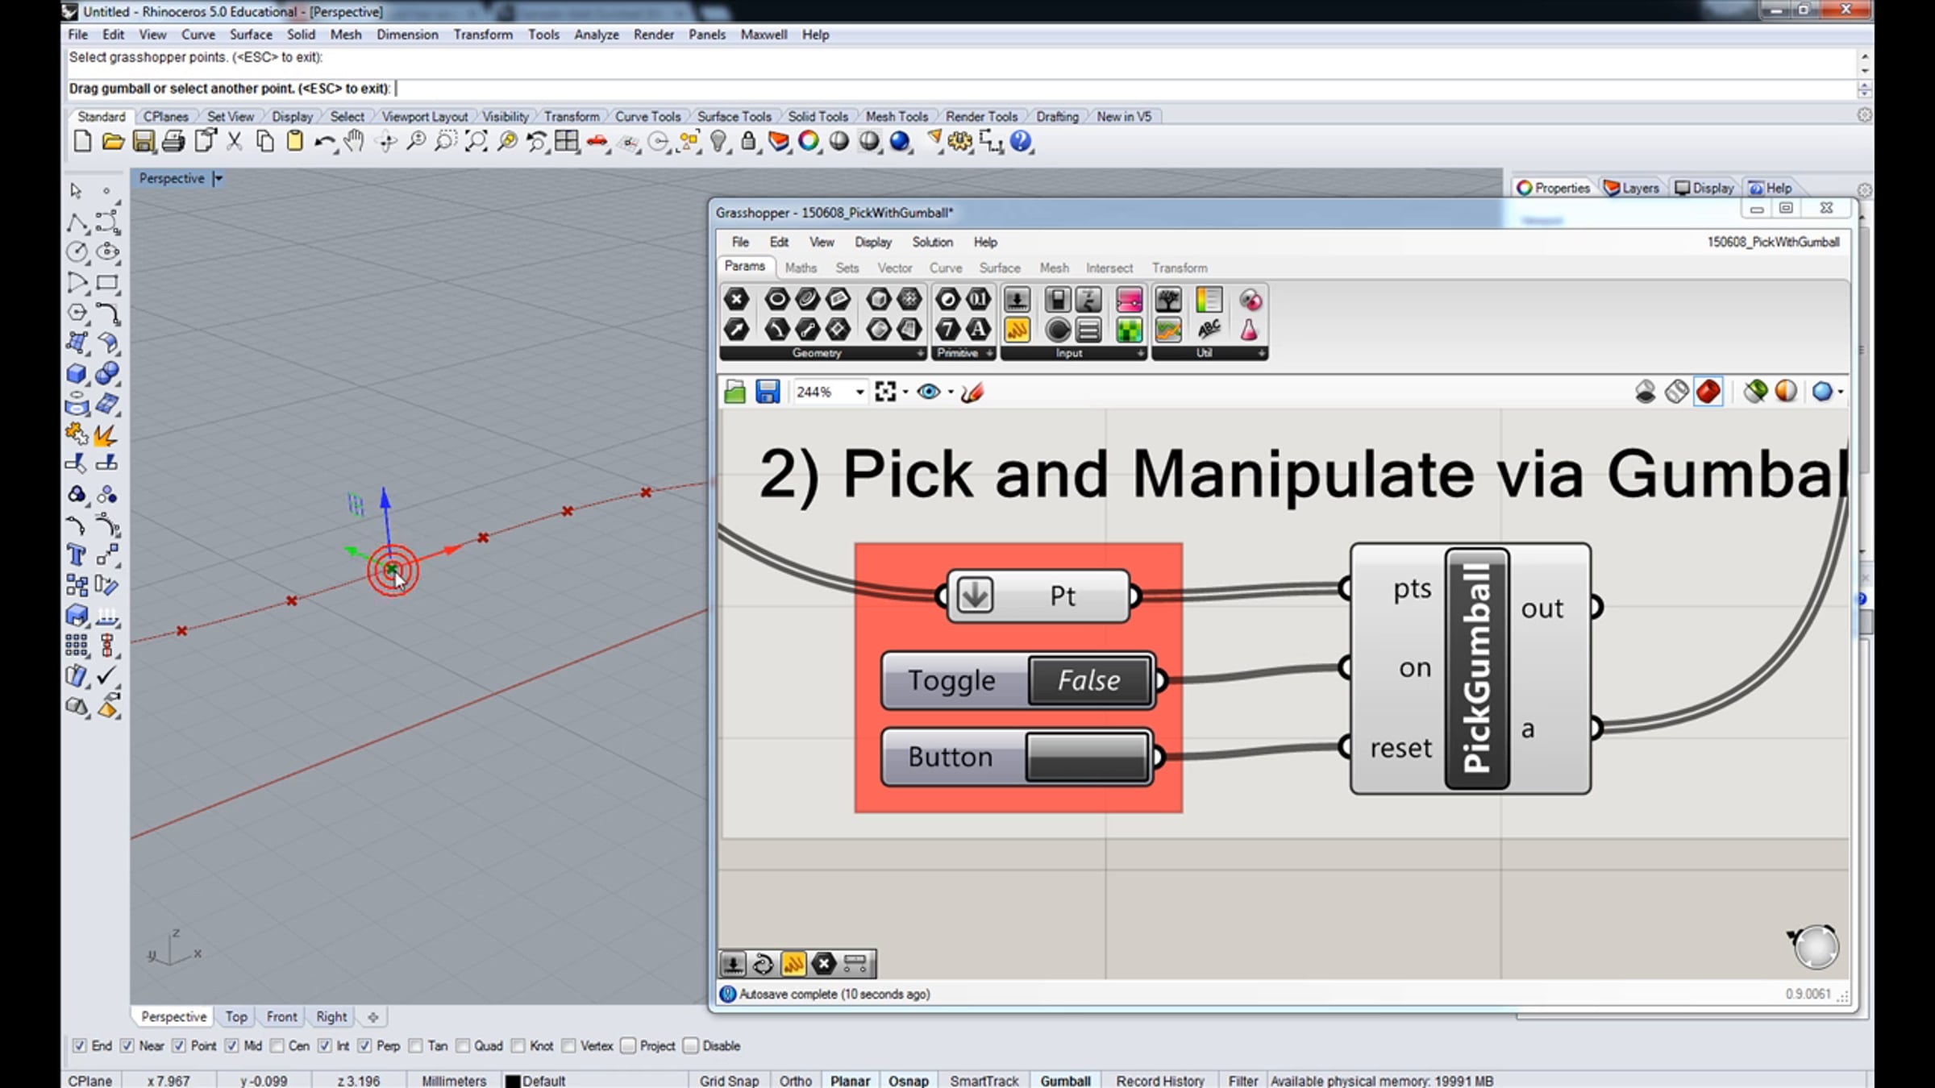Select the Circle tool in left sidebar
Viewport: 1935px width, 1088px height.
(x=77, y=252)
